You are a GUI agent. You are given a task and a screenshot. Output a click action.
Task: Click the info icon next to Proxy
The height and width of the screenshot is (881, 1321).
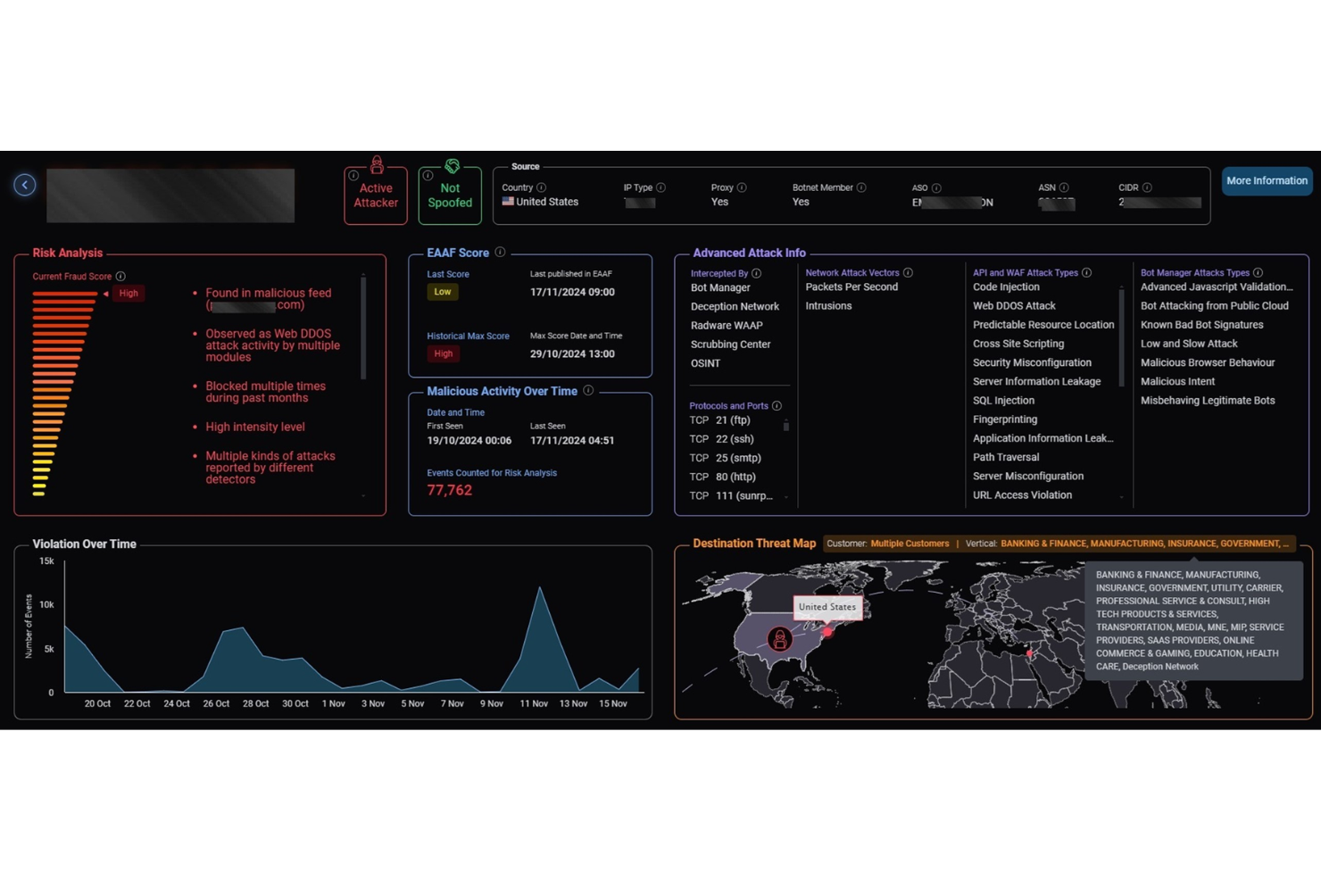tap(742, 187)
